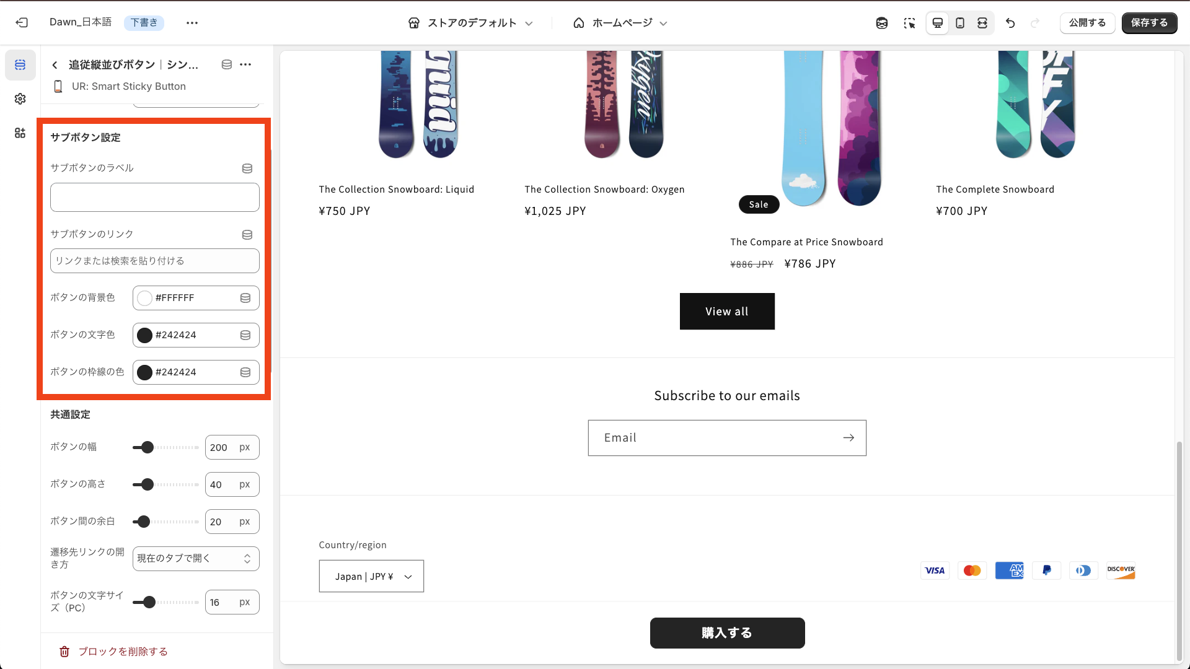
Task: Click the View all button in preview
Action: pyautogui.click(x=726, y=311)
